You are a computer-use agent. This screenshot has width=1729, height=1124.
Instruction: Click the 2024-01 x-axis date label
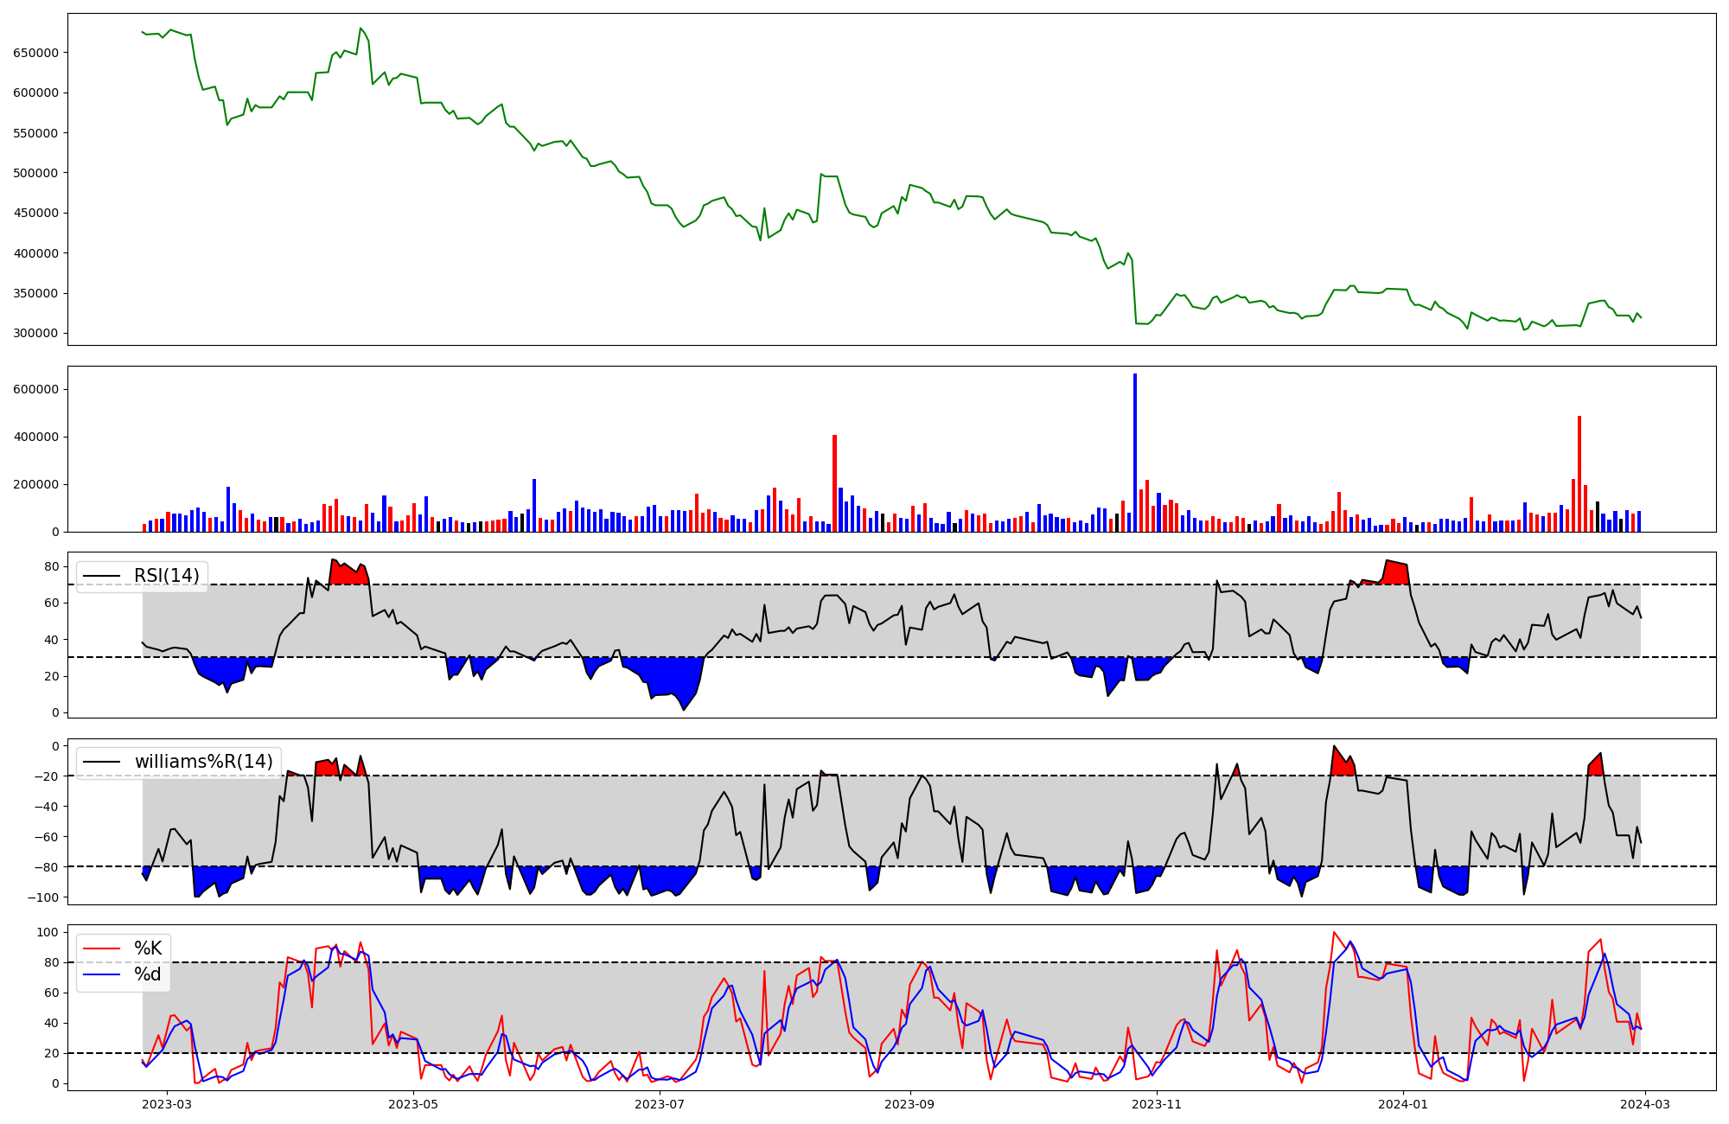click(1402, 1104)
